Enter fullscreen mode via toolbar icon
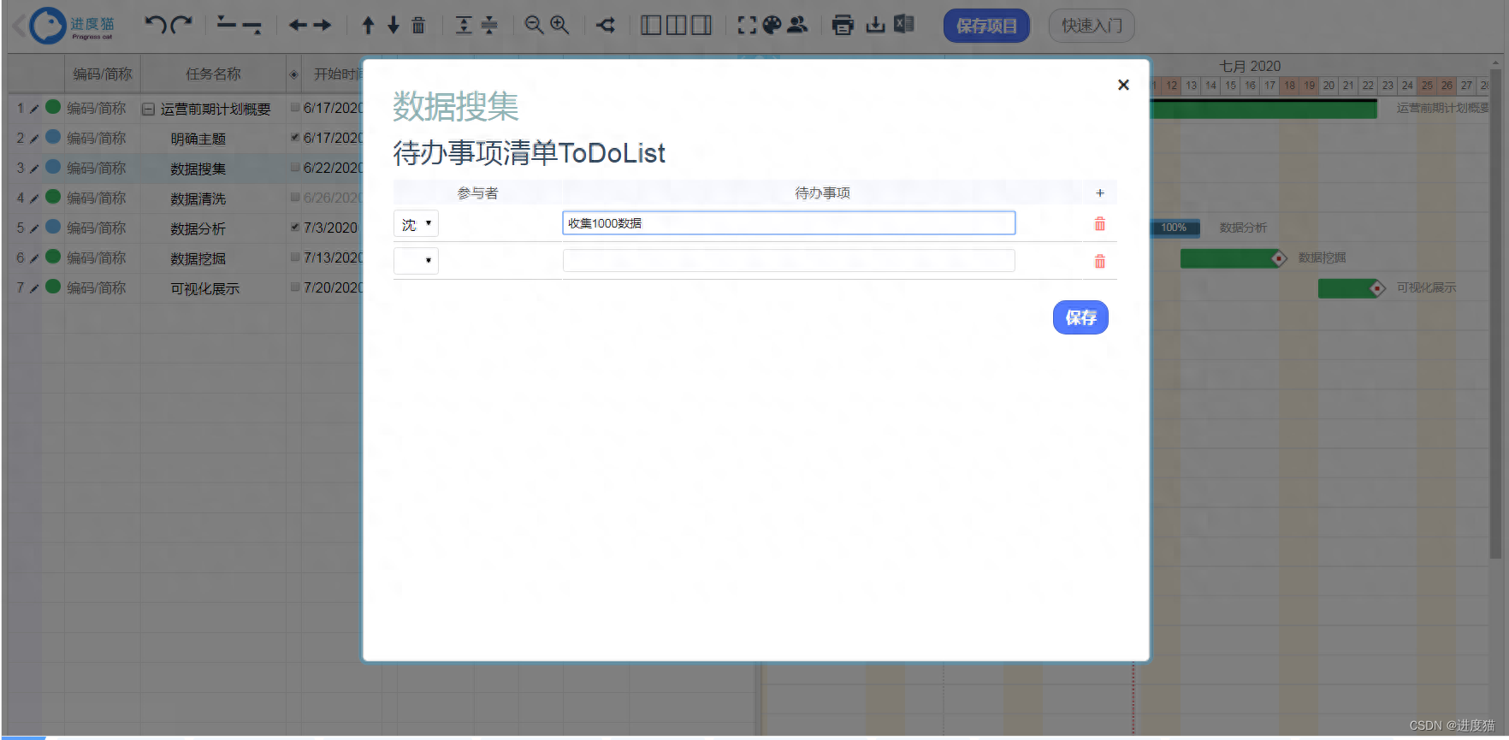The image size is (1509, 740). pos(747,25)
